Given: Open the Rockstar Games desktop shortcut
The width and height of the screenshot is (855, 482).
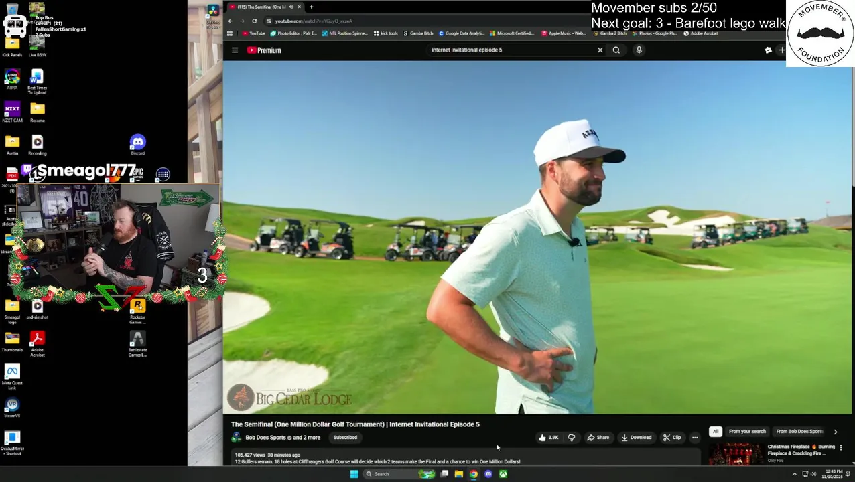Looking at the screenshot, I should click(x=137, y=311).
